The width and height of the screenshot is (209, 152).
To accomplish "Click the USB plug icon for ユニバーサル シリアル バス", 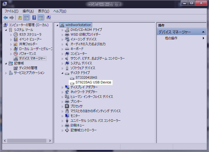I will [67, 121].
